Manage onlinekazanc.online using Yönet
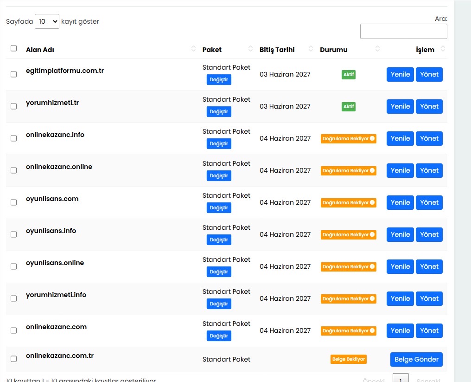Image resolution: width=471 pixels, height=382 pixels. click(429, 170)
